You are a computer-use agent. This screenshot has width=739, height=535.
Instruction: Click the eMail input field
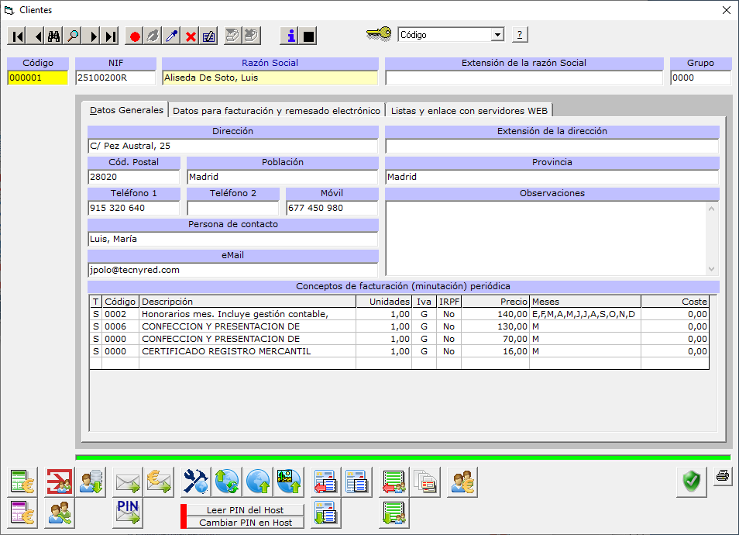coord(232,270)
